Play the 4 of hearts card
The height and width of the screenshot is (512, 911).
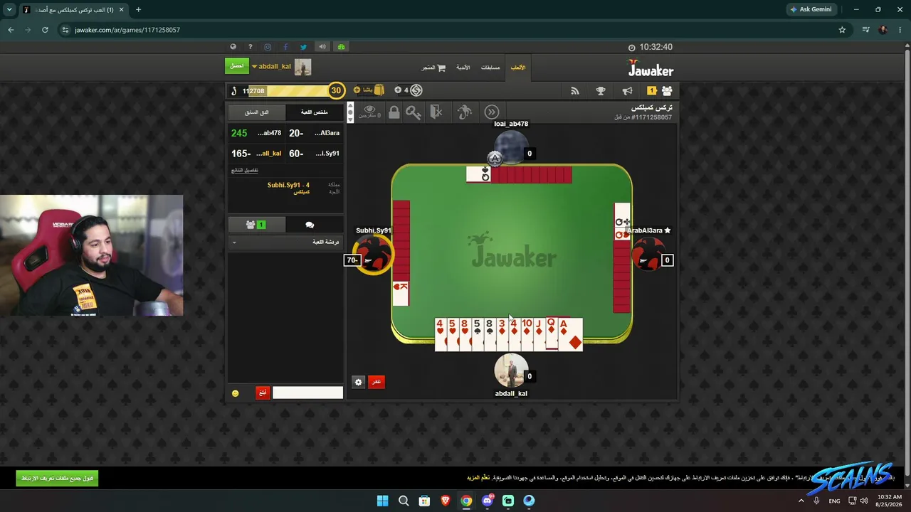(x=441, y=334)
